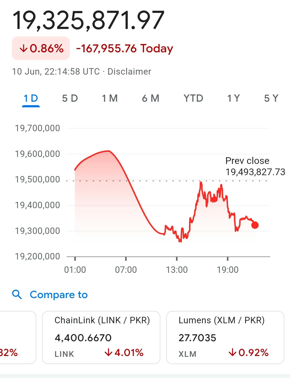290x378 pixels.
Task: Click the ChainLink down arrow 4.01%
Action: click(x=108, y=352)
